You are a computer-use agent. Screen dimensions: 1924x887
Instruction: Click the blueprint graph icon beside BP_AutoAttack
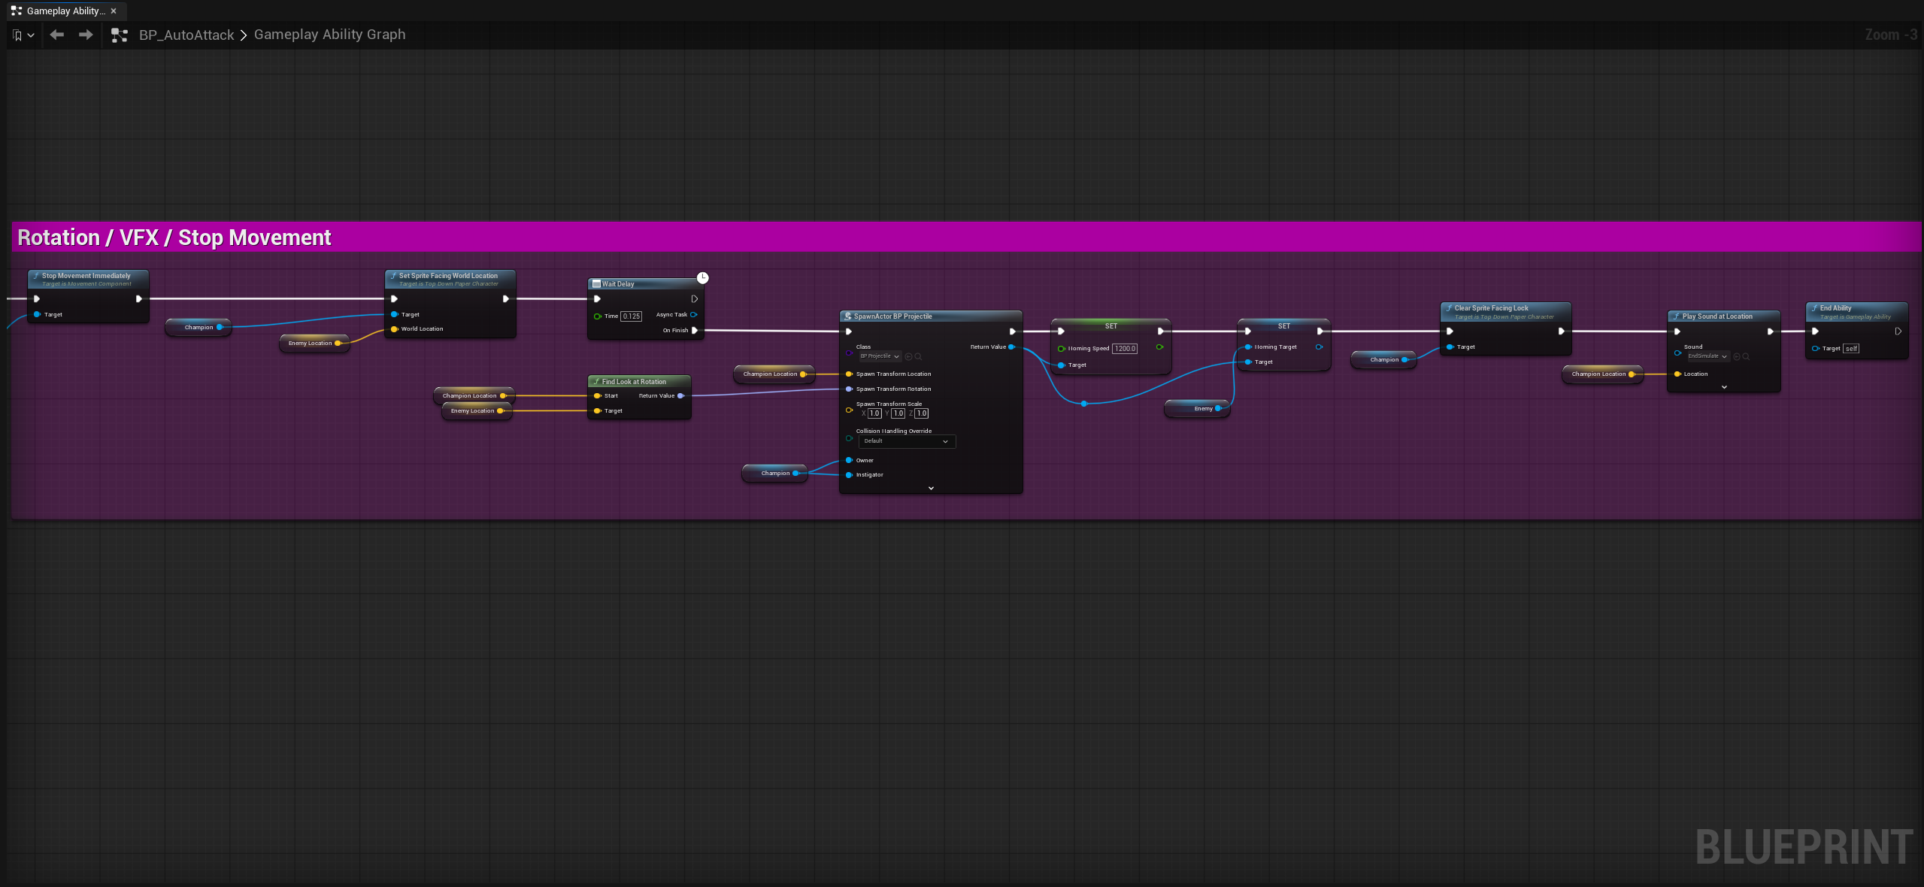pyautogui.click(x=119, y=35)
